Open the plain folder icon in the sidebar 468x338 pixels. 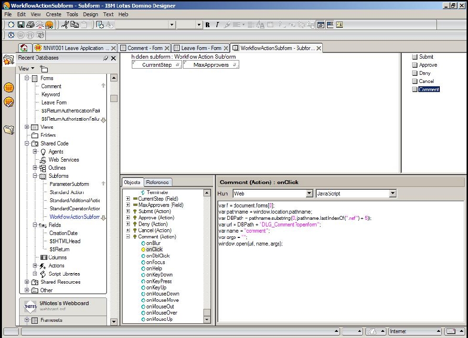pyautogui.click(x=9, y=130)
